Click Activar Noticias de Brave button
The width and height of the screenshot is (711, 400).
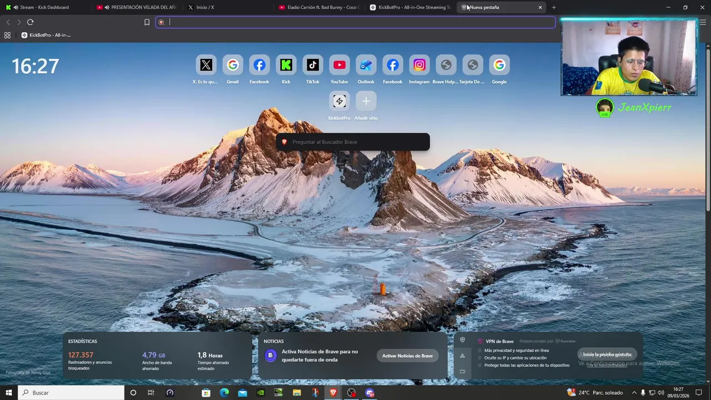point(407,356)
